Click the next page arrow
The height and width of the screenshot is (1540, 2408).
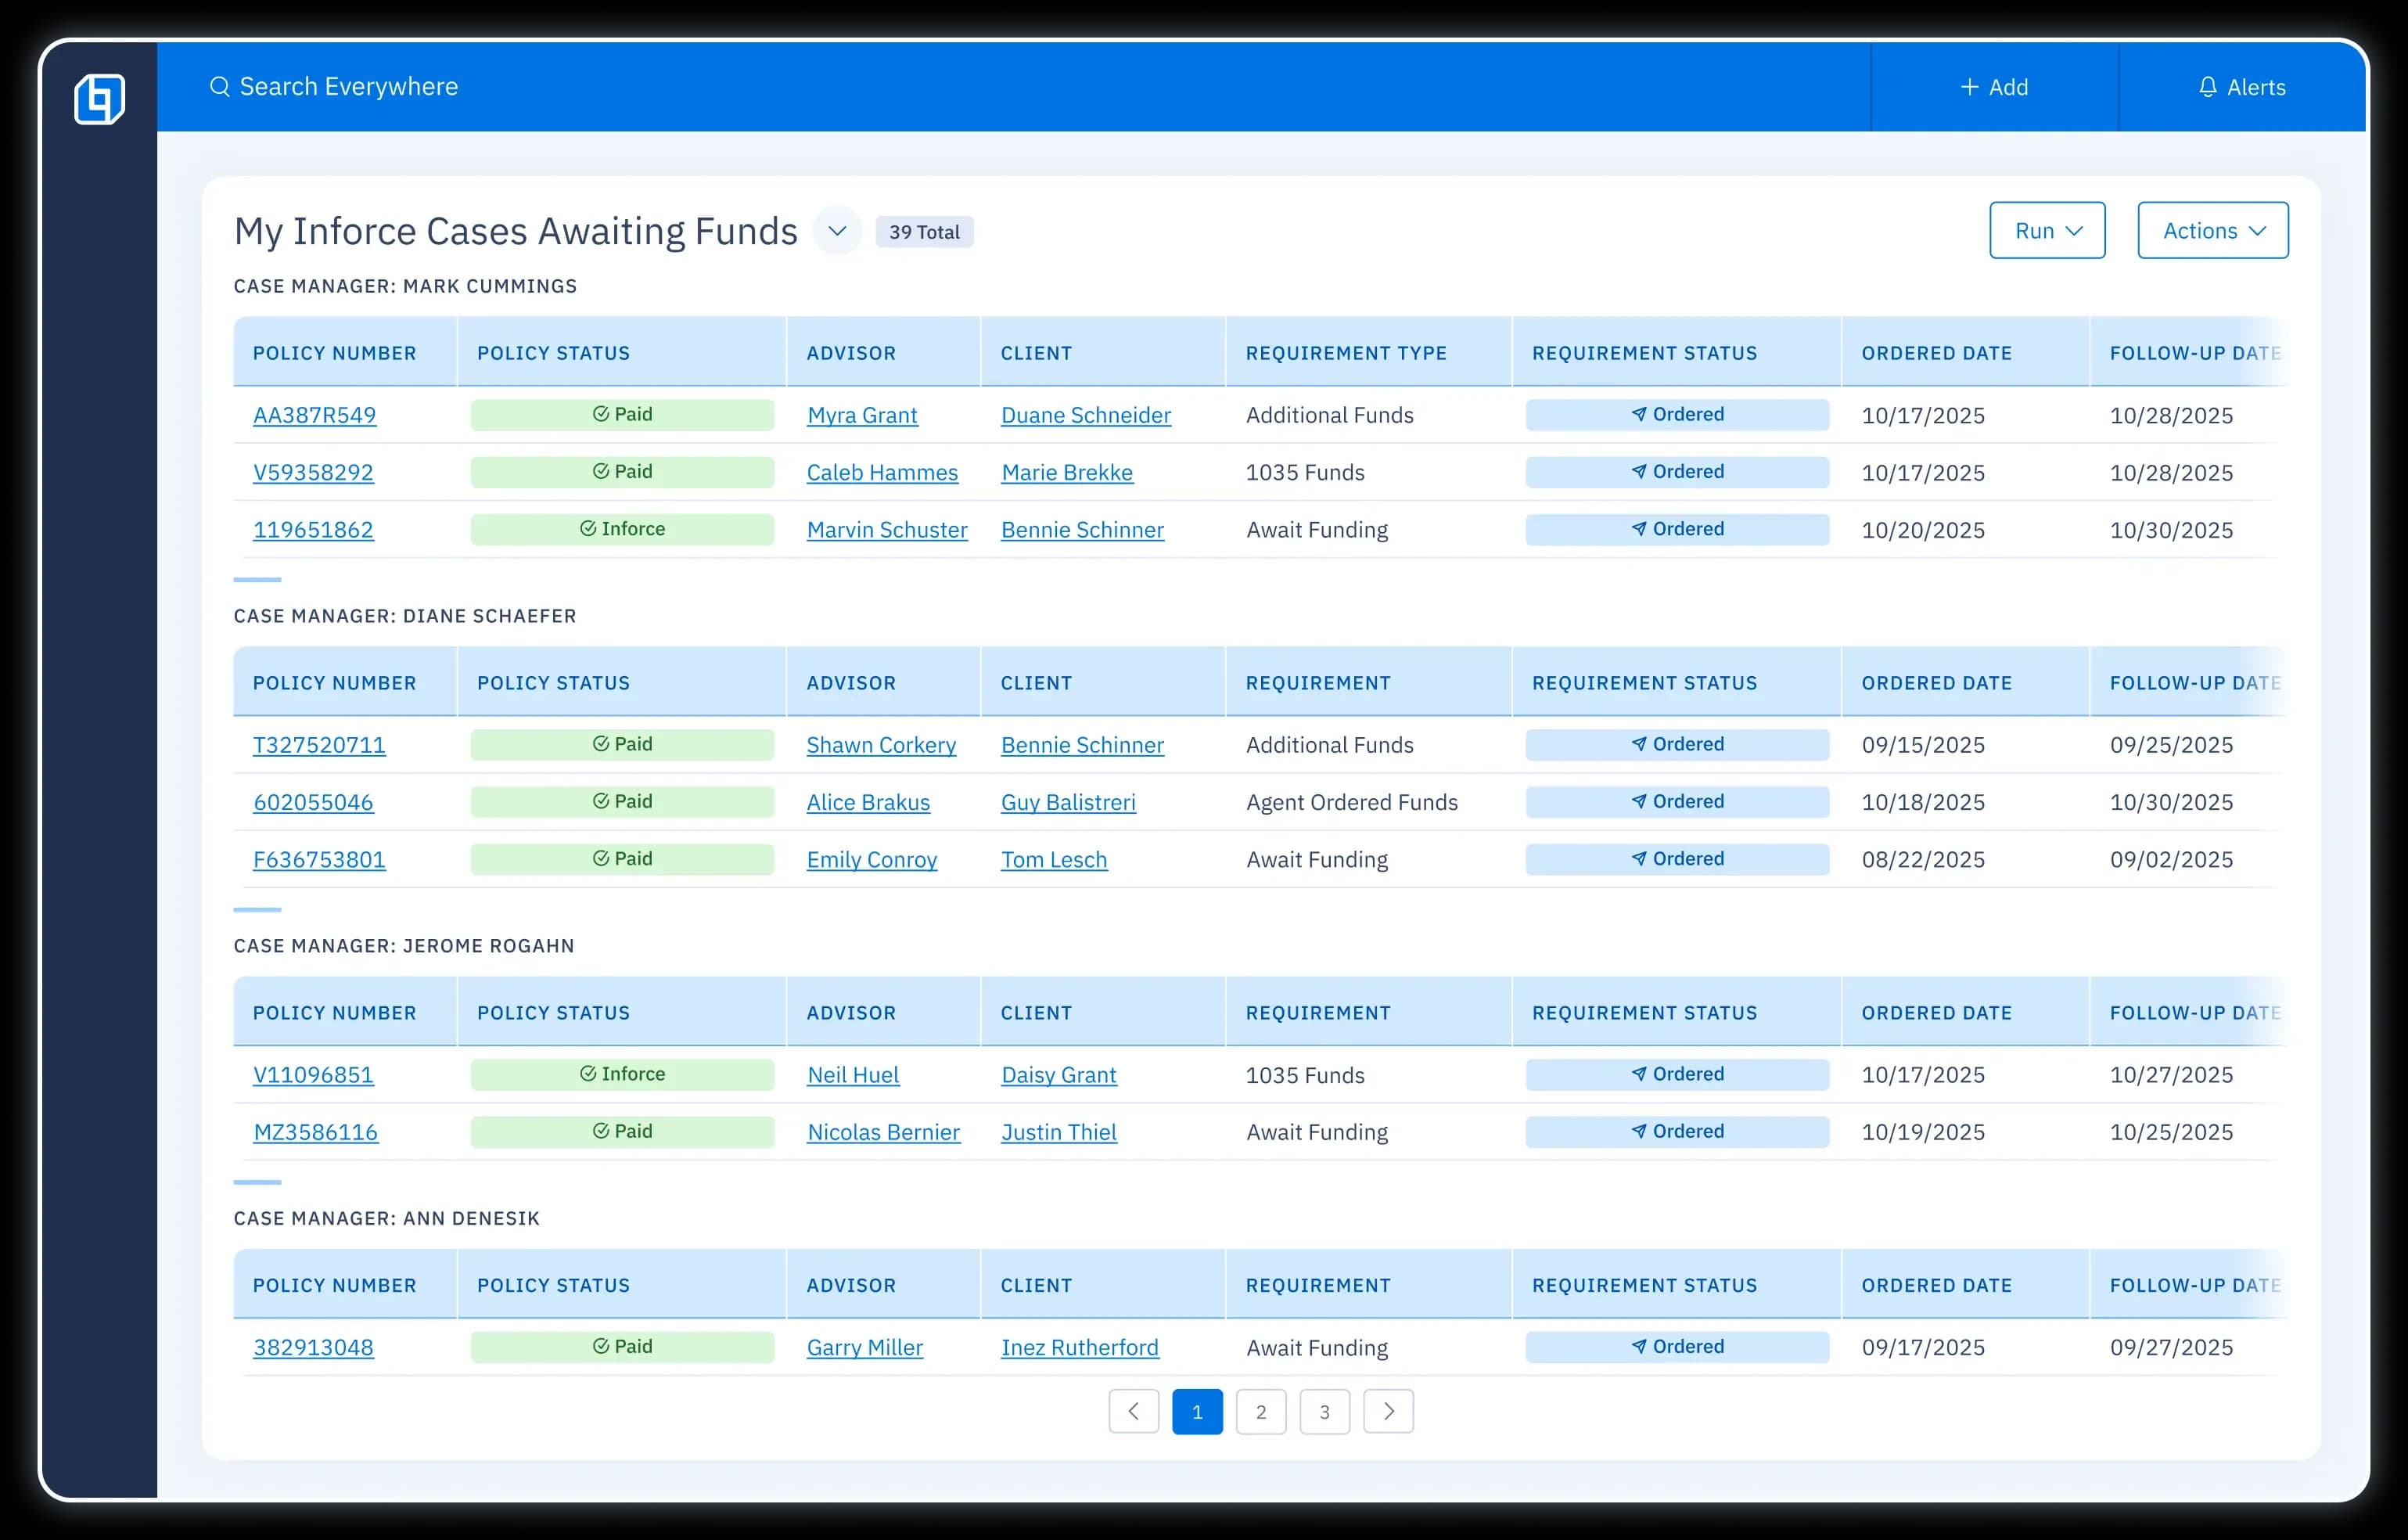click(x=1388, y=1412)
